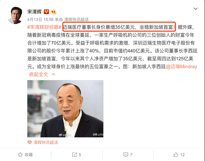Enlarge the attached photo of Li Xiting
This screenshot has height=161, width=205.
coord(65,109)
